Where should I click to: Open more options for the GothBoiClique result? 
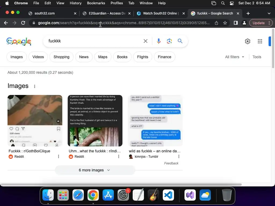coord(58,156)
